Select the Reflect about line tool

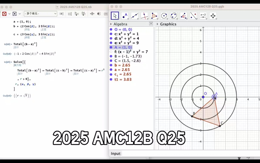click(193, 16)
